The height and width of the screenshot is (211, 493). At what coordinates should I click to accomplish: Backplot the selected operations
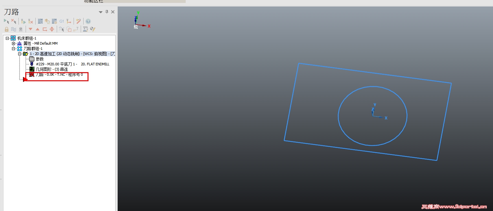click(x=40, y=21)
